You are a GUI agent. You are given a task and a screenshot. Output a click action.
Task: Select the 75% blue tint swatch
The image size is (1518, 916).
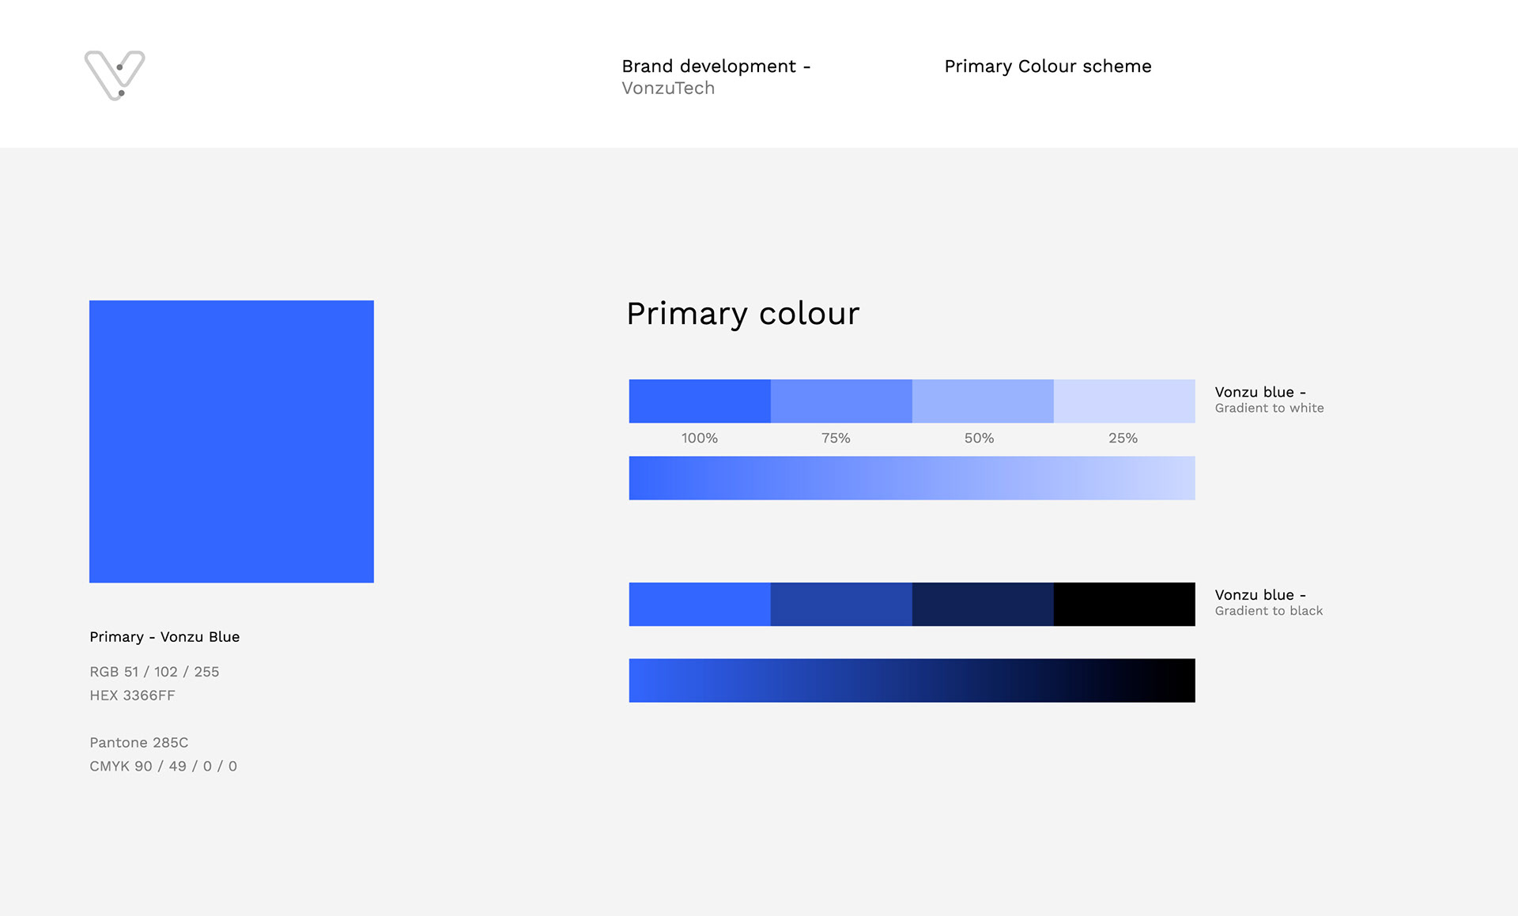tap(840, 401)
